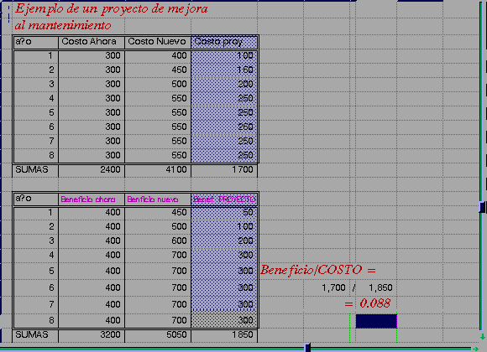This screenshot has width=487, height=352.
Task: Click the vertical scrollbar down arrow
Action: click(482, 336)
